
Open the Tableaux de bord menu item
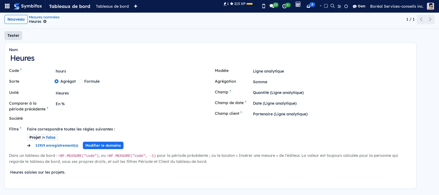[112, 6]
